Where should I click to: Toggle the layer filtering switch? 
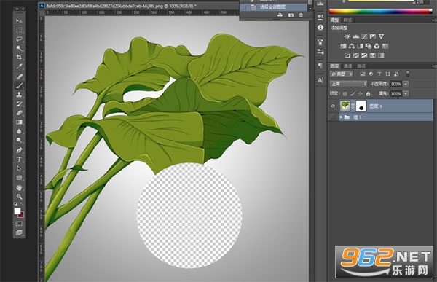point(408,74)
